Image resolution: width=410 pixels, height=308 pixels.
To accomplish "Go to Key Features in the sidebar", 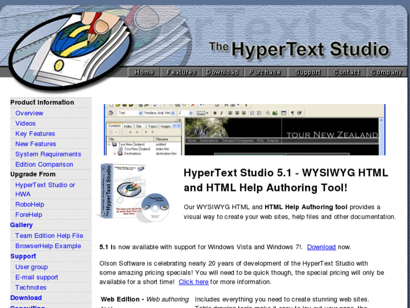I will tap(35, 134).
